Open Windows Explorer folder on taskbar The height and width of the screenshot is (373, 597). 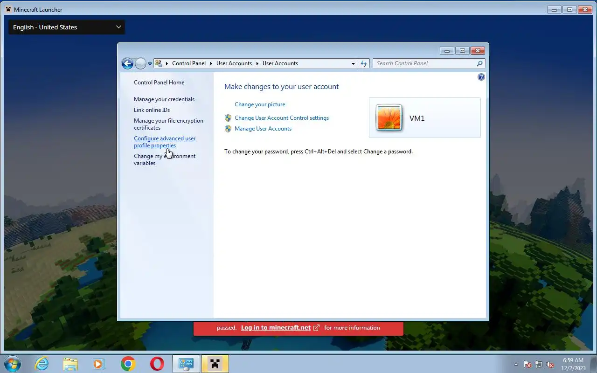70,364
